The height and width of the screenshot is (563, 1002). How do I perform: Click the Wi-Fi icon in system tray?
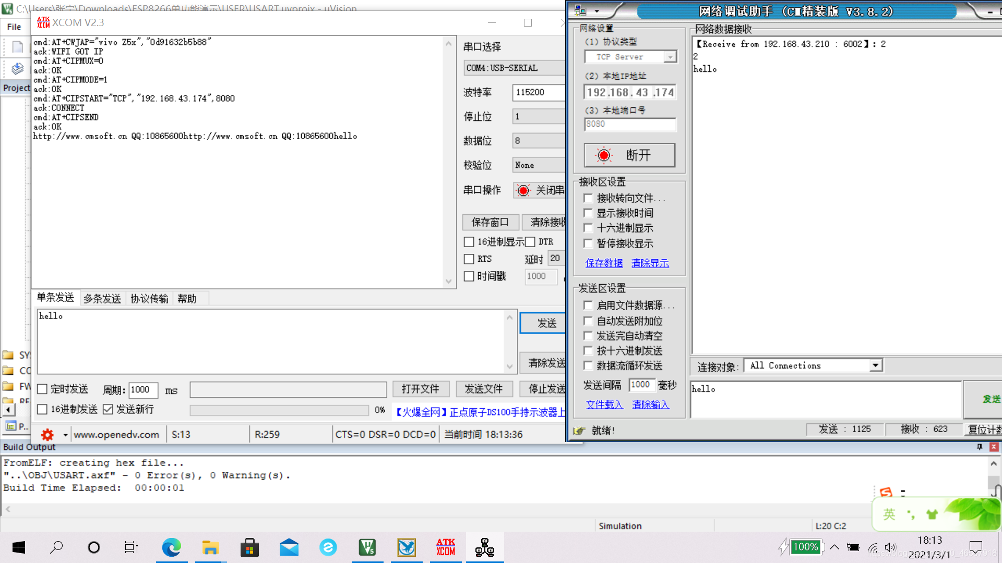coord(873,547)
